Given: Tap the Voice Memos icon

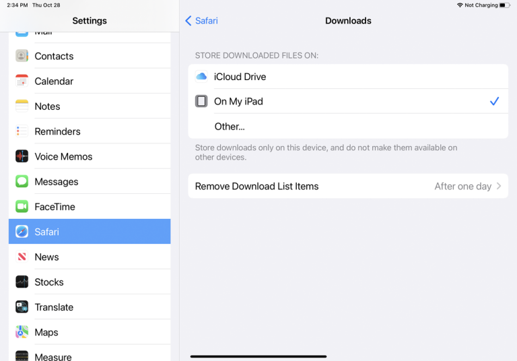Looking at the screenshot, I should pyautogui.click(x=22, y=156).
